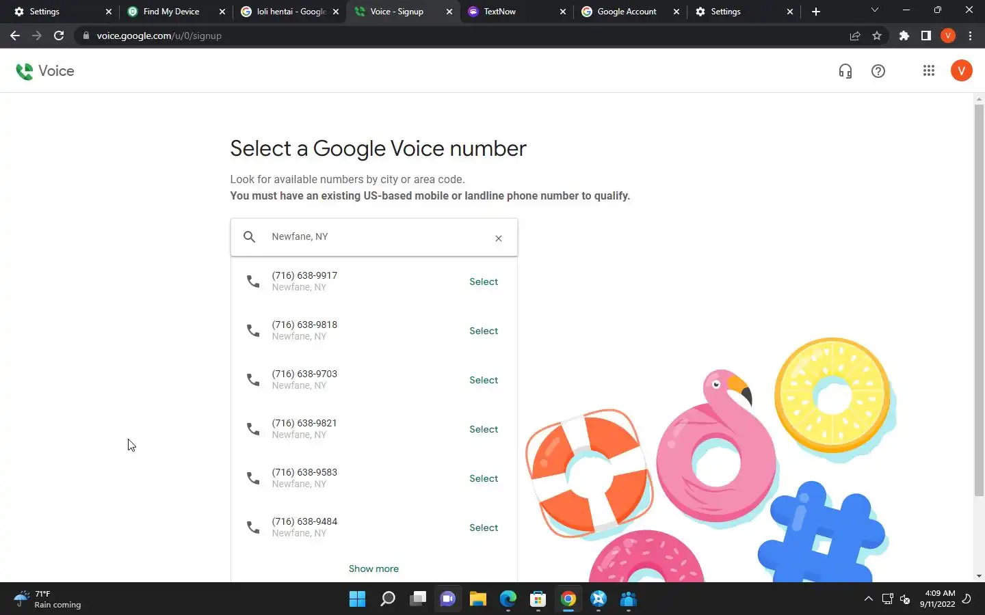The width and height of the screenshot is (985, 615).
Task: Bookmark this page with the star icon
Action: 877,36
